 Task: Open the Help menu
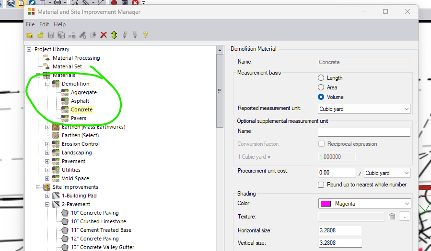[59, 24]
